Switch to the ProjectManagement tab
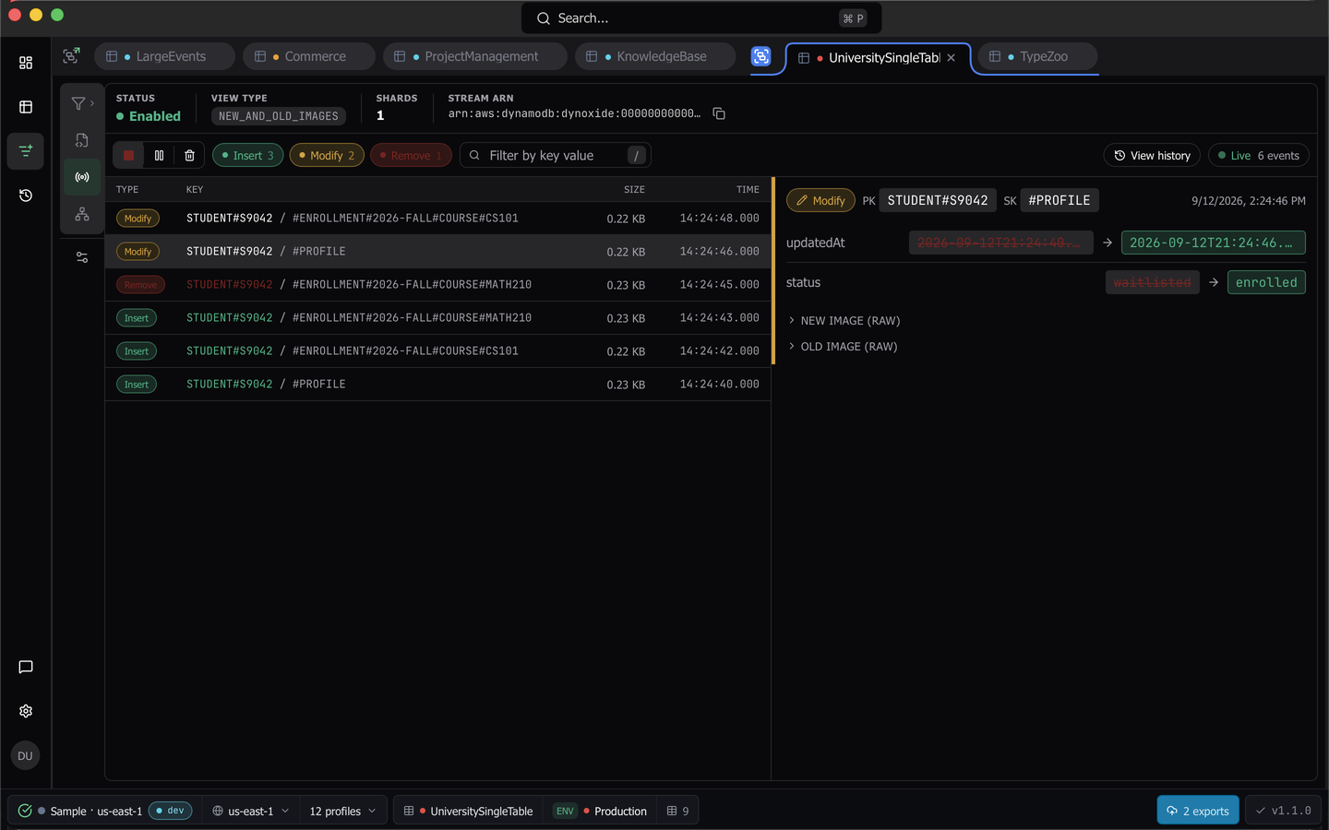This screenshot has width=1329, height=830. pos(474,56)
